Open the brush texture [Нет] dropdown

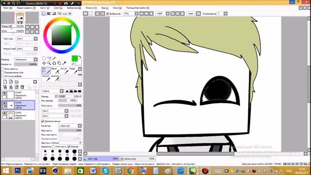click(55, 116)
